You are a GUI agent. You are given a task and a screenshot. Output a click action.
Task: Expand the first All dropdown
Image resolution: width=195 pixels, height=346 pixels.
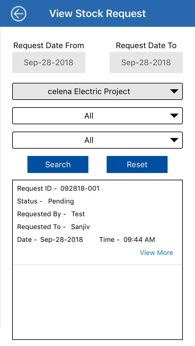tap(89, 116)
